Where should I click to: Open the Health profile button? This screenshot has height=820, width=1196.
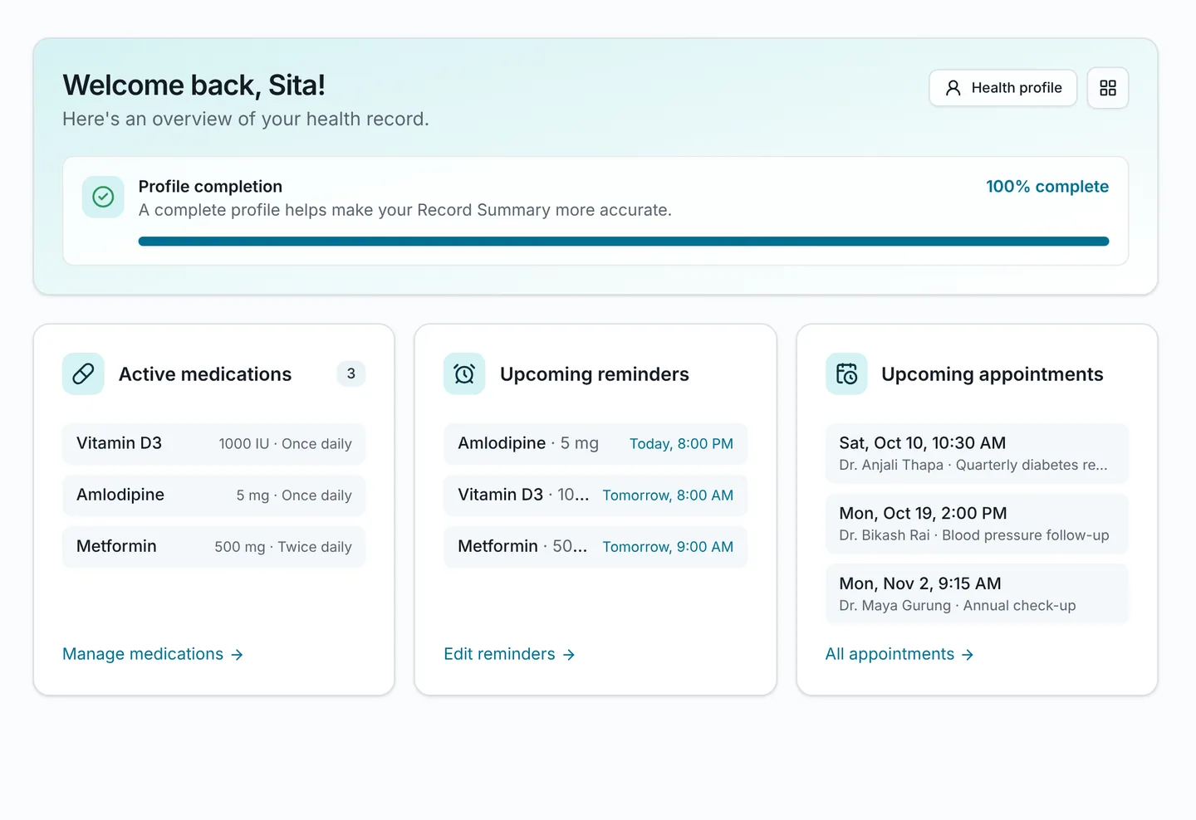coord(1002,88)
